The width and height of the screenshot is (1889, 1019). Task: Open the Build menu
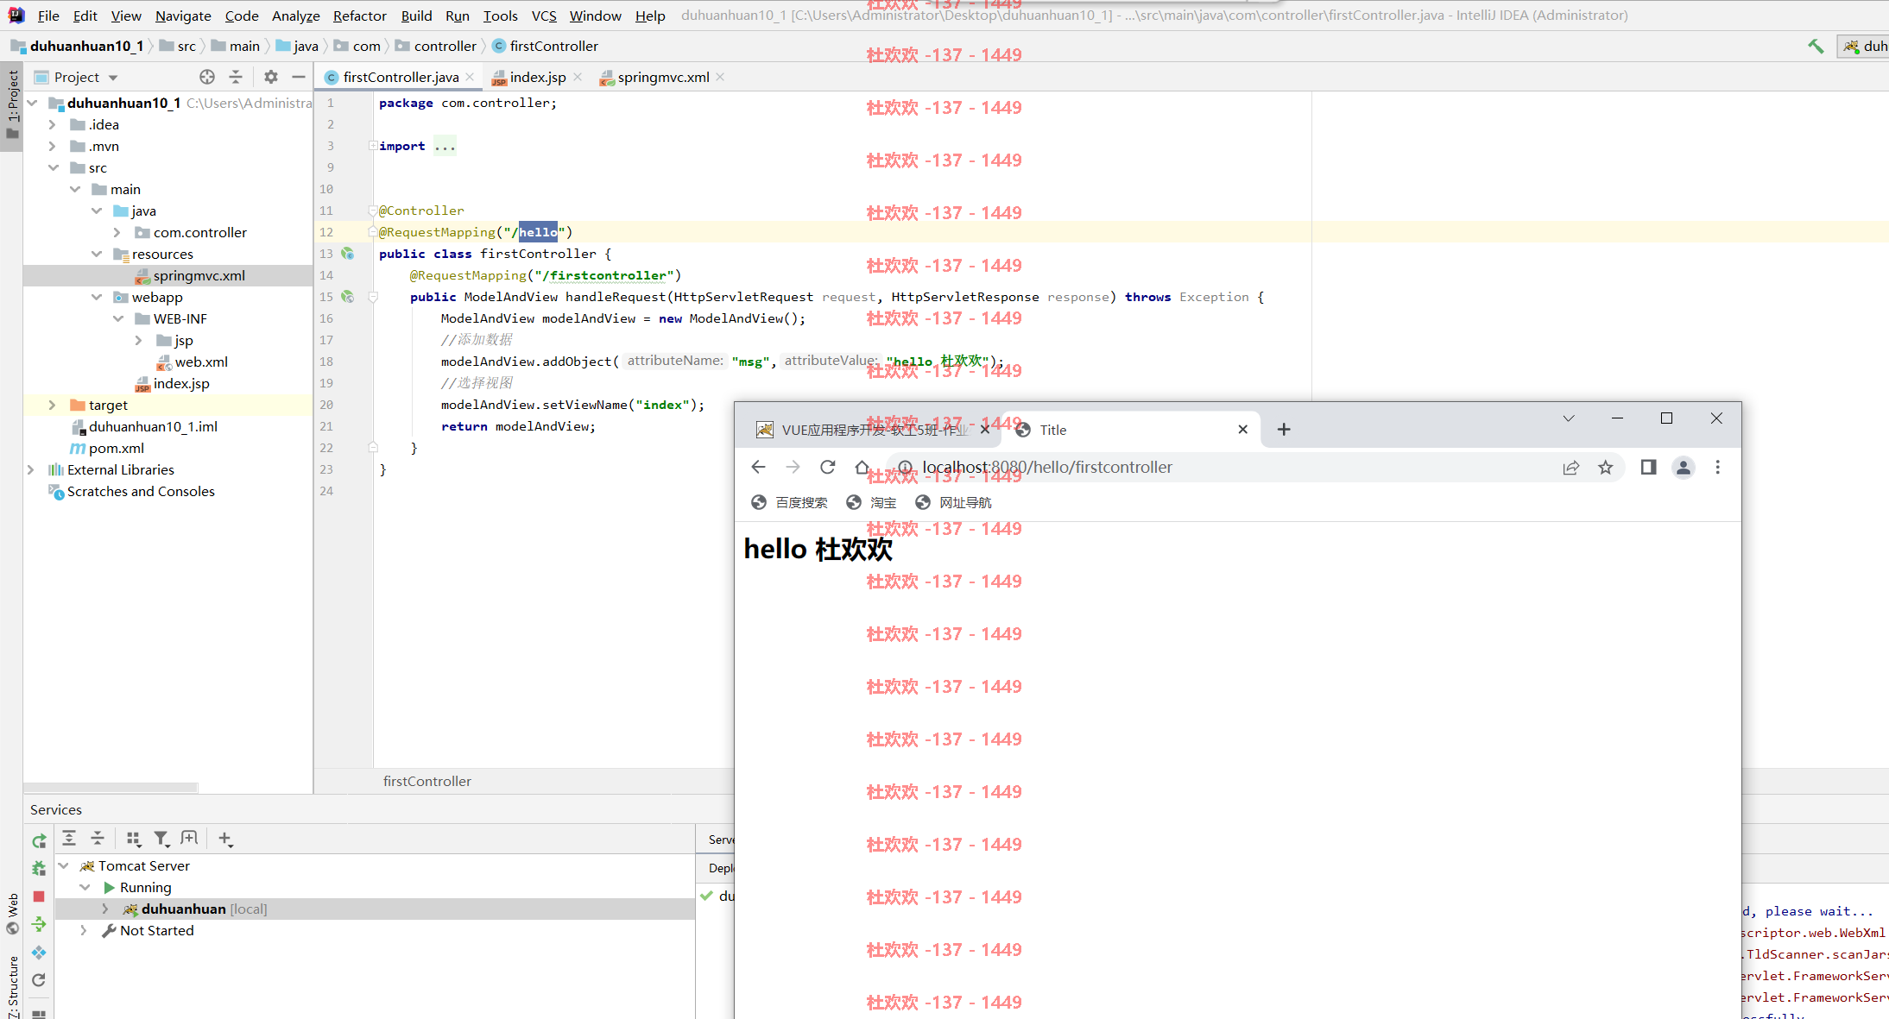(416, 16)
